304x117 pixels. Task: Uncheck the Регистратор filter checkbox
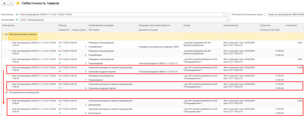point(17,14)
